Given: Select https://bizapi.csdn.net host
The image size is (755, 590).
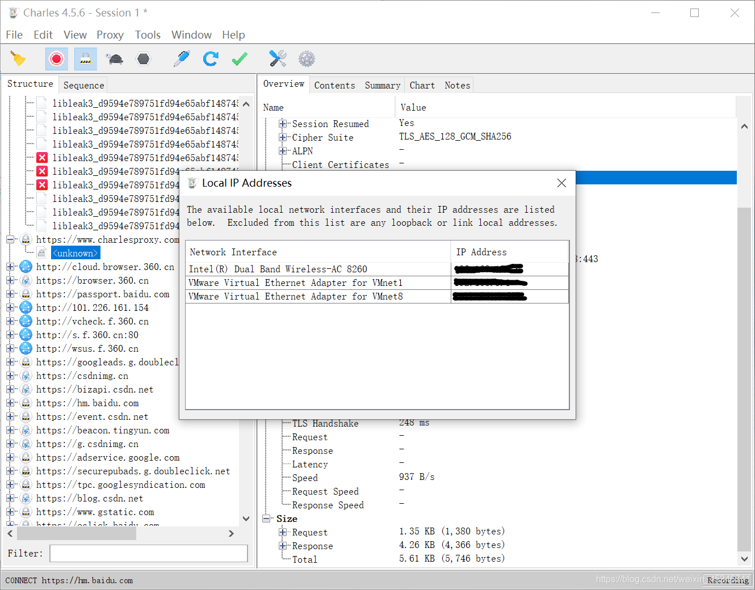Looking at the screenshot, I should pyautogui.click(x=95, y=389).
